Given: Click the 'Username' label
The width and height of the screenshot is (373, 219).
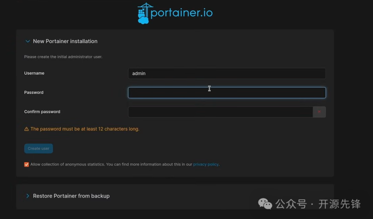Looking at the screenshot, I should point(34,73).
